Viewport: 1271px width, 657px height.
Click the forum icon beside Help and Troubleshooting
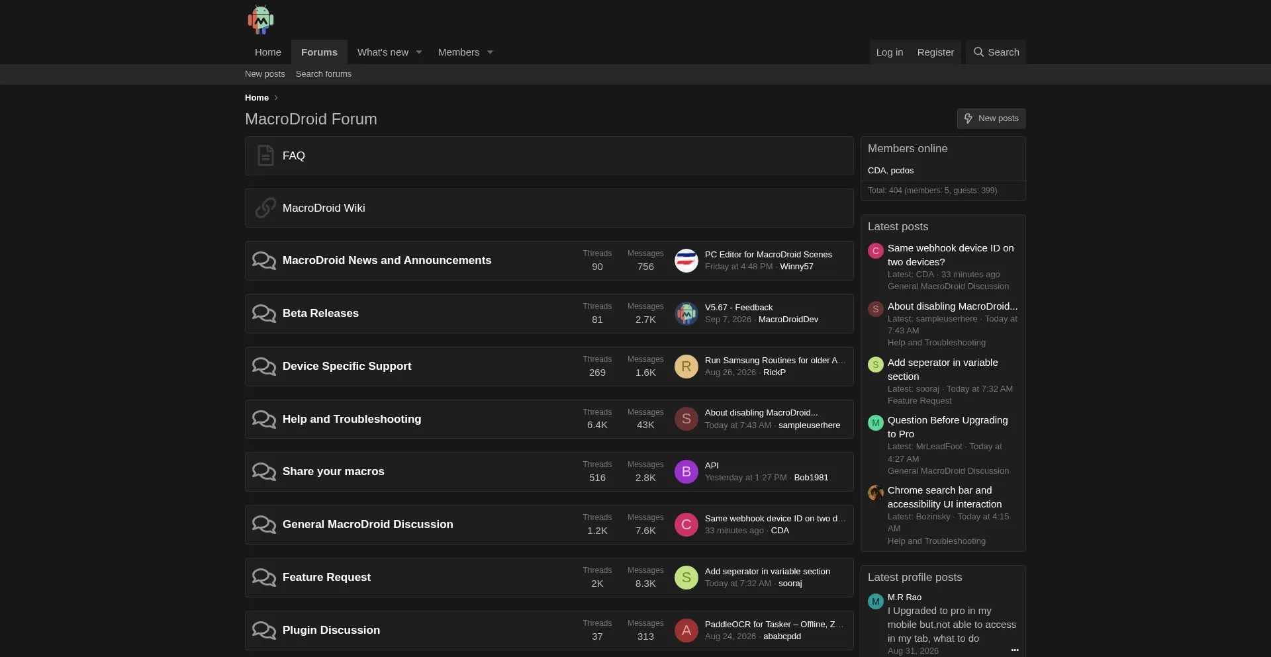coord(264,419)
